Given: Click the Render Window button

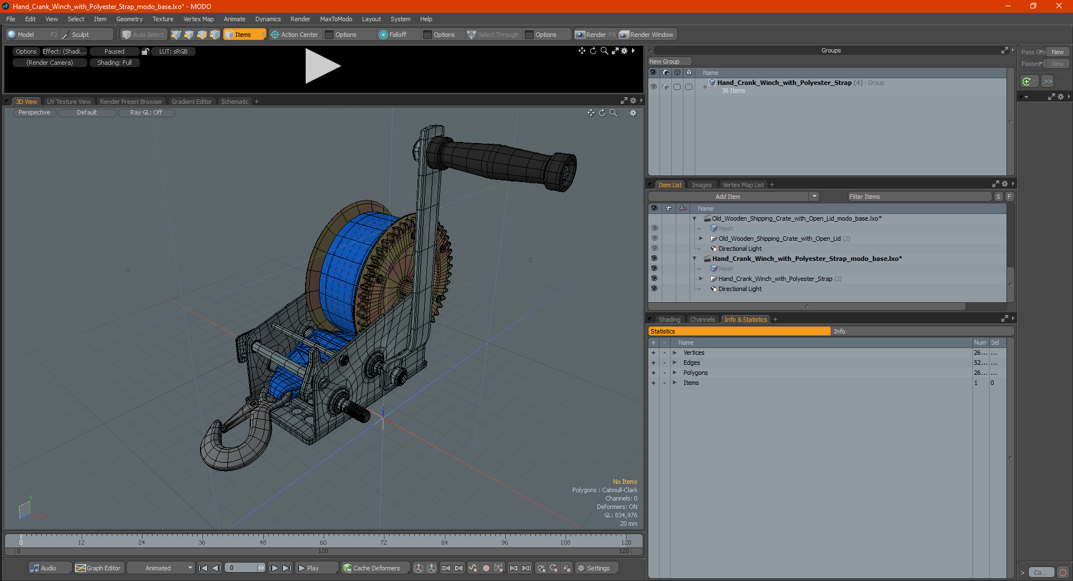Looking at the screenshot, I should [x=647, y=35].
